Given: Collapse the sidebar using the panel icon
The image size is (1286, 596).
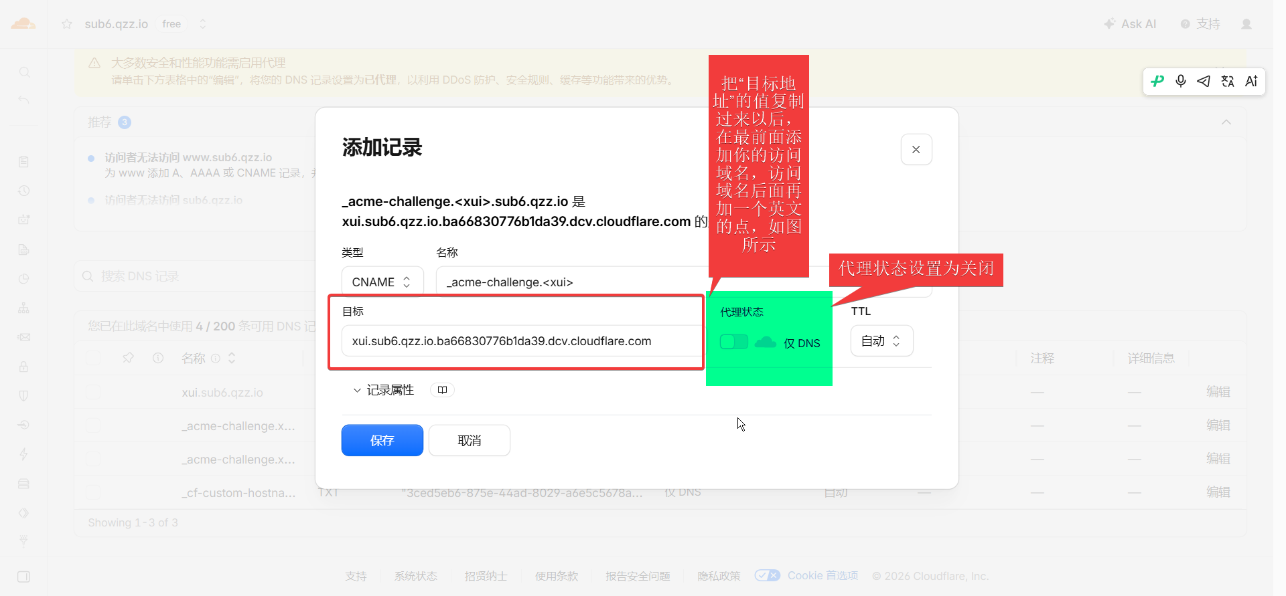Looking at the screenshot, I should point(24,577).
